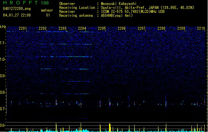208x132 pixels.
Task: Click the 0.9 frequency axis label
Action: 3,76
